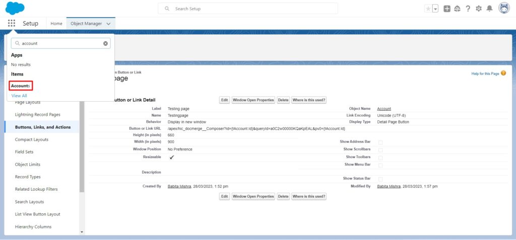Open Lightning Record Pages in the sidebar
Viewport: 516px width, 240px height.
37,115
